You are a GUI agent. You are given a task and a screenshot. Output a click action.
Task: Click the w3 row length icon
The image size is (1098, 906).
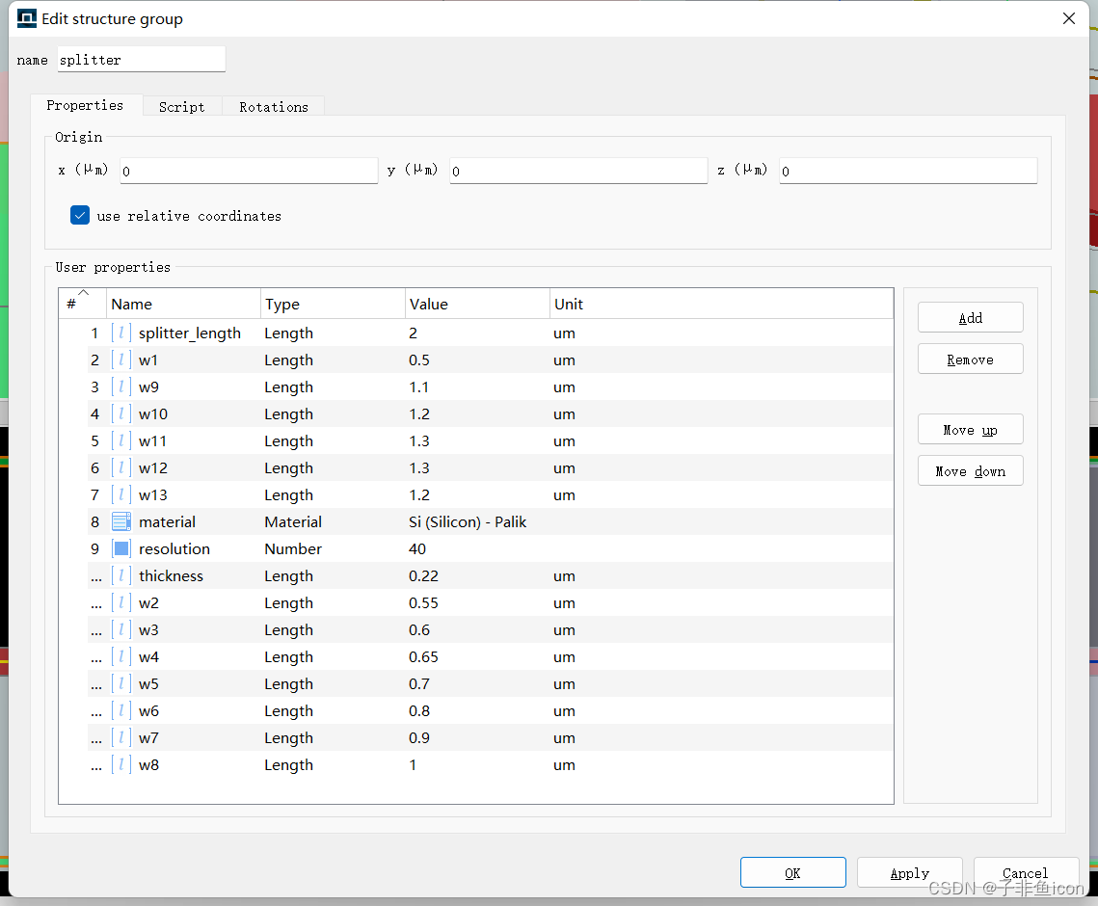(x=121, y=630)
